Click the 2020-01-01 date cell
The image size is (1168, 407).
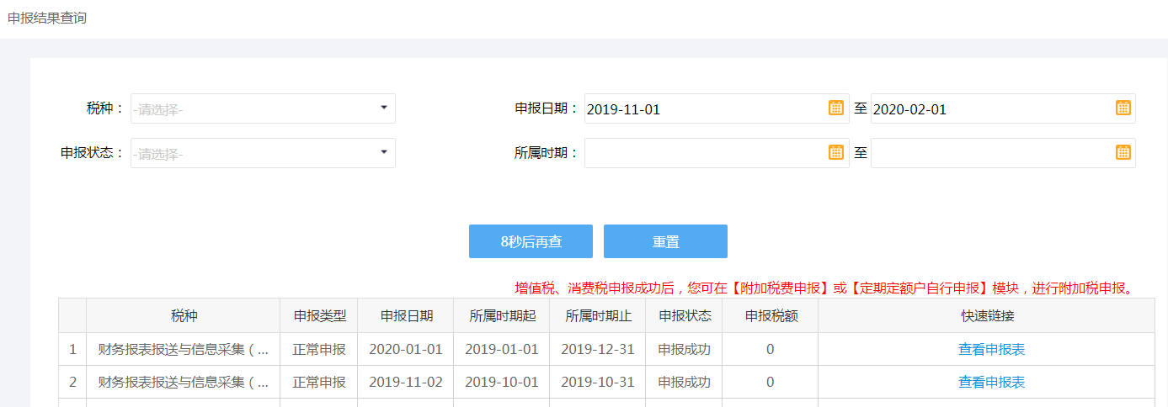click(406, 349)
